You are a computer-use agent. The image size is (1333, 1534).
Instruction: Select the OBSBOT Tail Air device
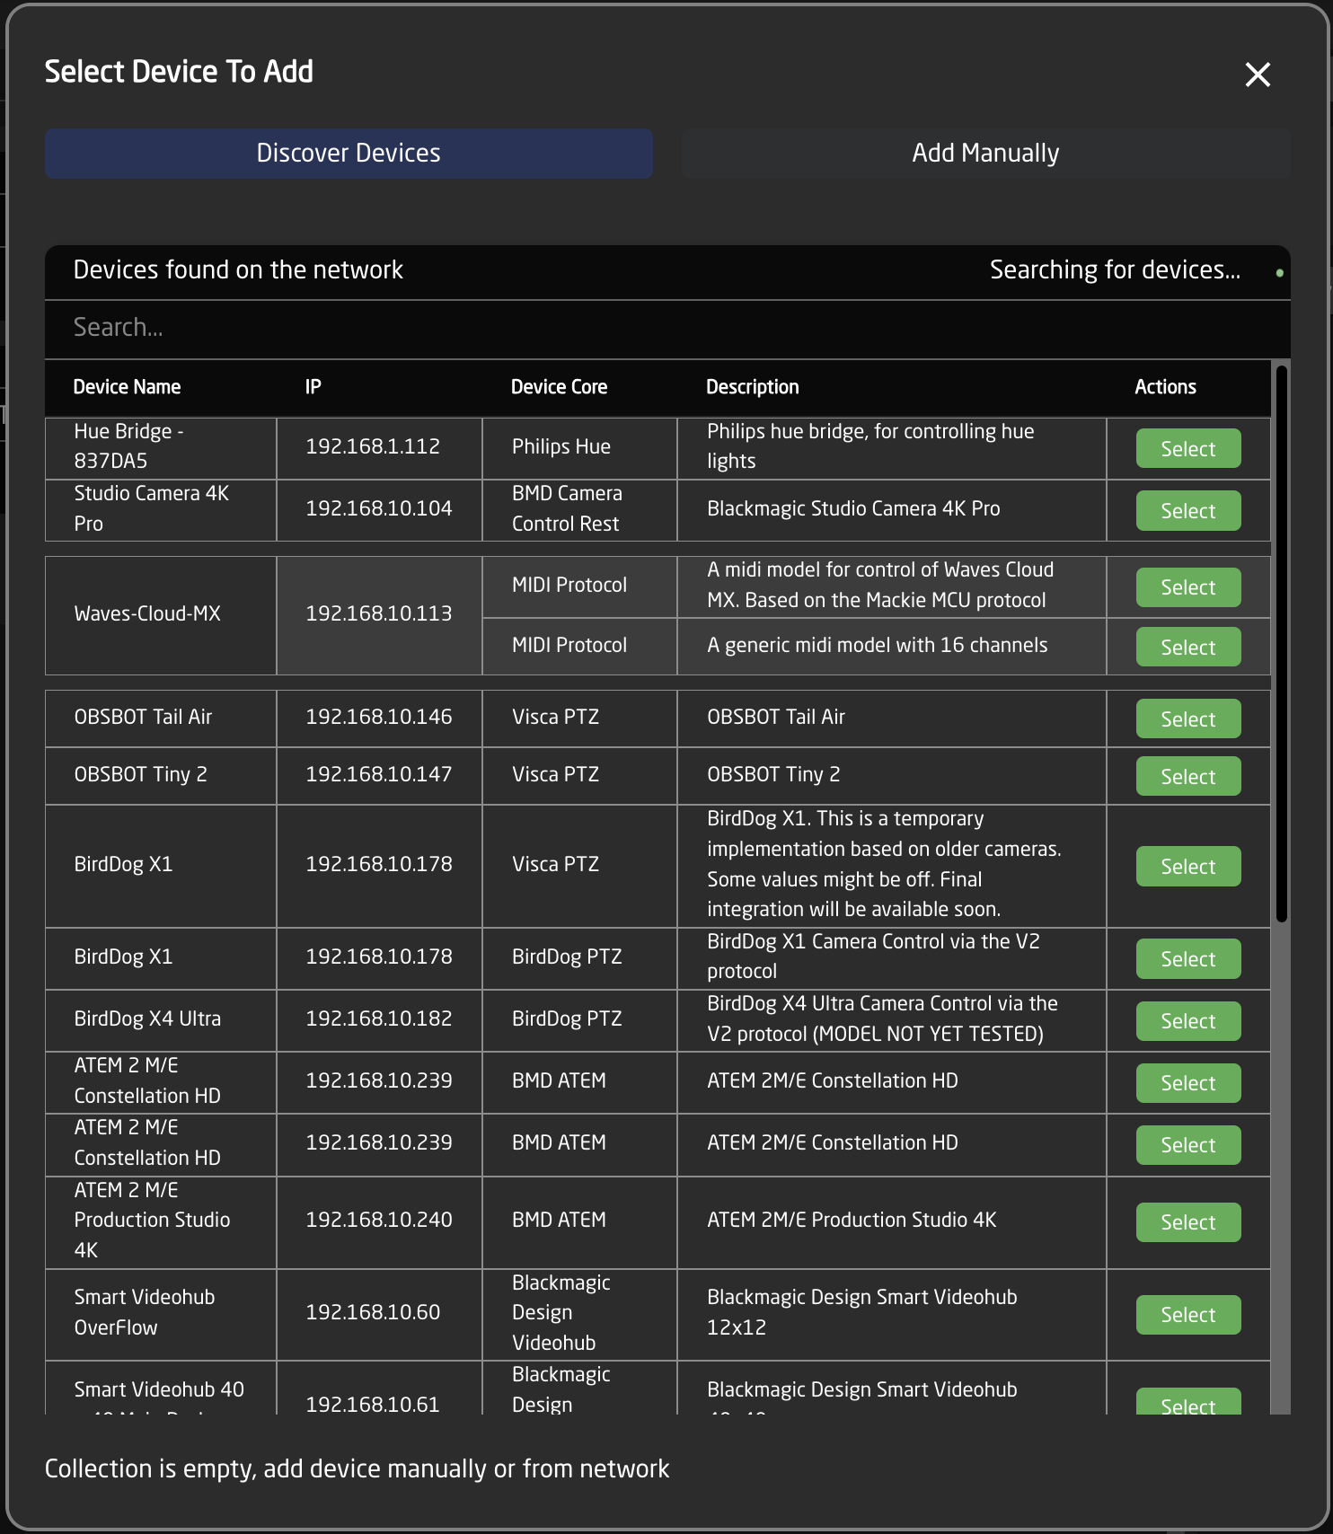point(1187,719)
